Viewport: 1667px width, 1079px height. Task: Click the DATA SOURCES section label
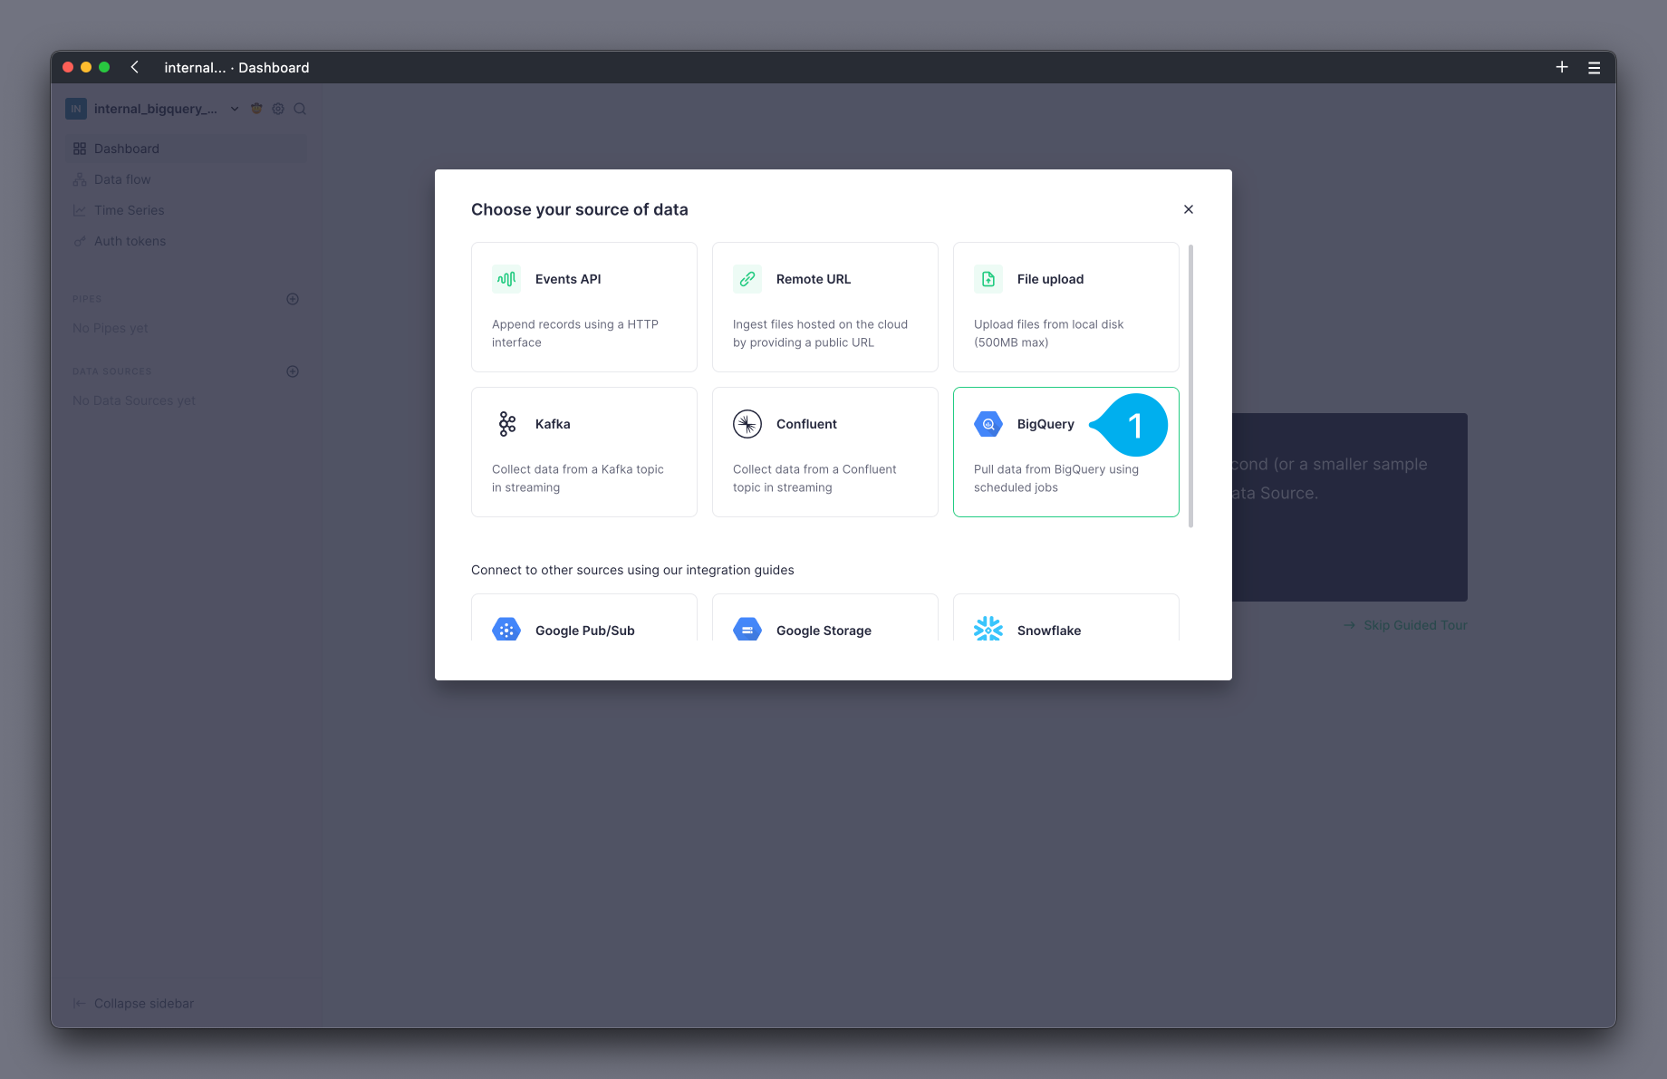[x=112, y=371]
